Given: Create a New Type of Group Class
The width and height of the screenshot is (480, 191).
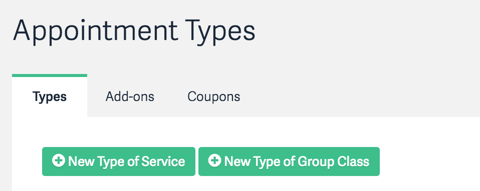Looking at the screenshot, I should (x=289, y=161).
